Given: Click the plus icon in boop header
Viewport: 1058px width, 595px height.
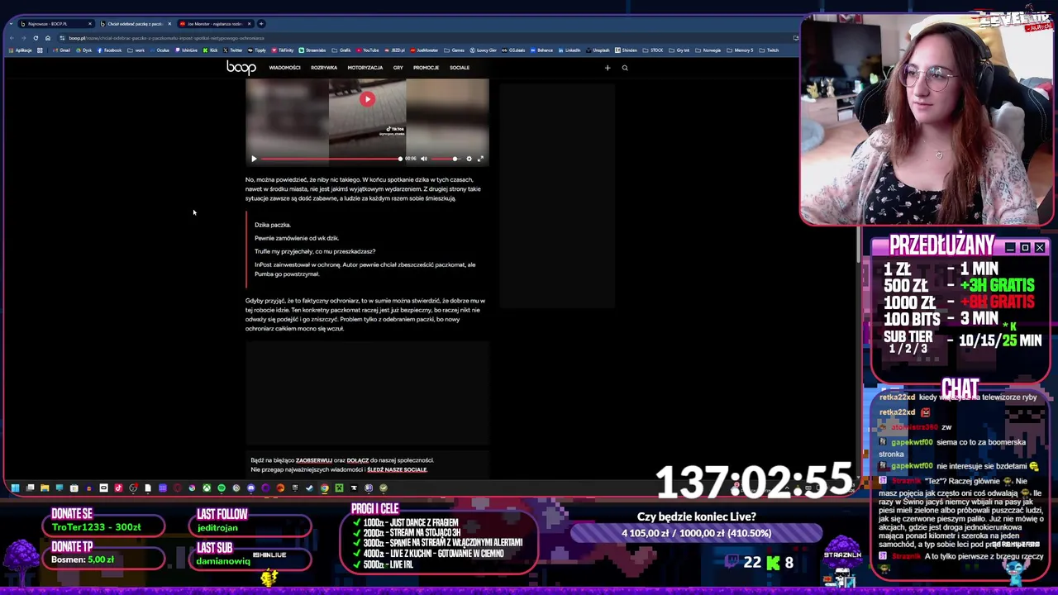Looking at the screenshot, I should [608, 68].
